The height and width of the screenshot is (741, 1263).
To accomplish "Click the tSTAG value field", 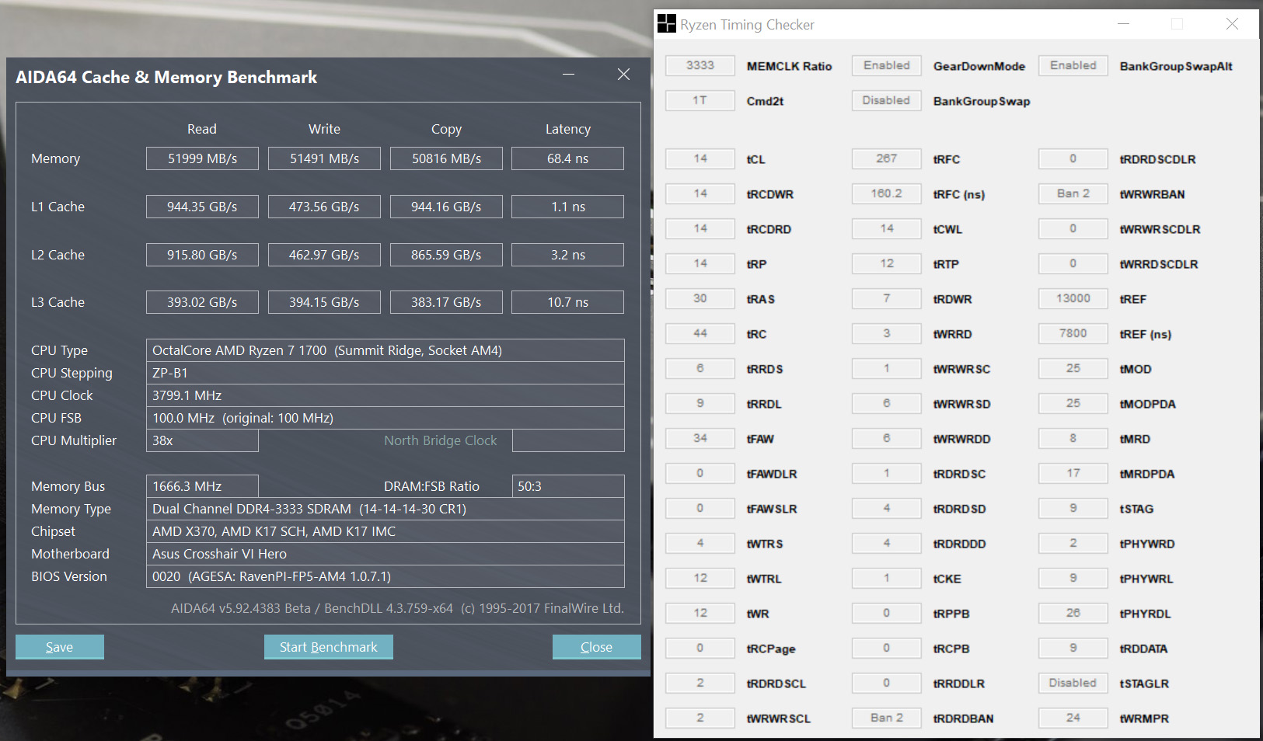I will [x=1073, y=508].
